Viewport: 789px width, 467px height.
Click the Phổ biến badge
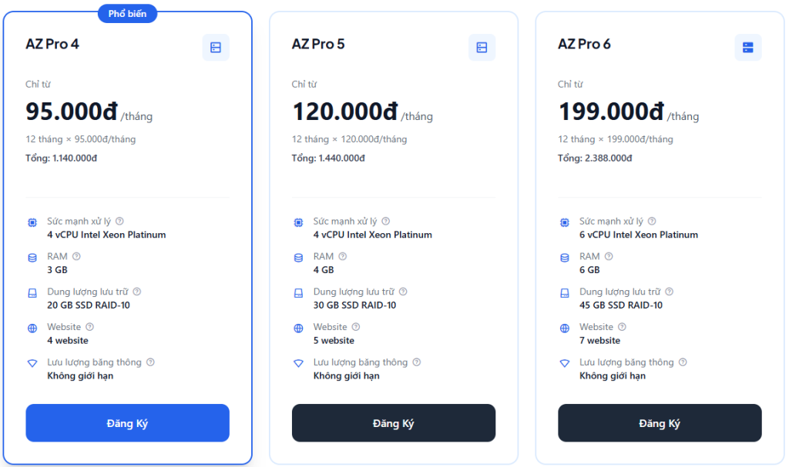click(127, 13)
